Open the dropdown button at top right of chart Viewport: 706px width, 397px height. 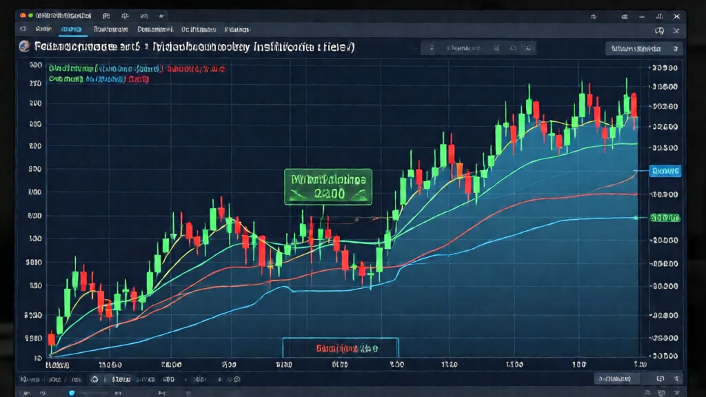point(643,48)
